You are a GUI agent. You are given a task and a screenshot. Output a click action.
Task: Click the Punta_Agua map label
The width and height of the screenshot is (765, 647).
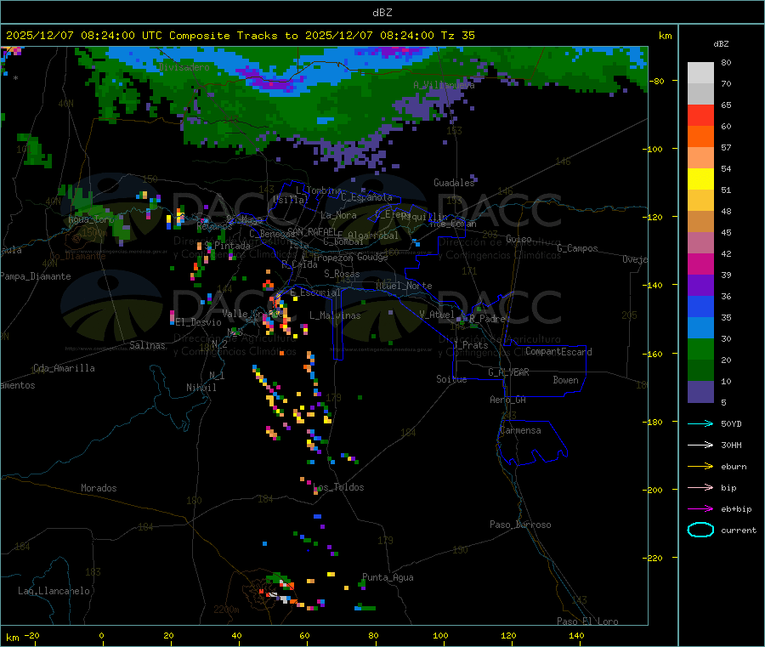(x=388, y=577)
